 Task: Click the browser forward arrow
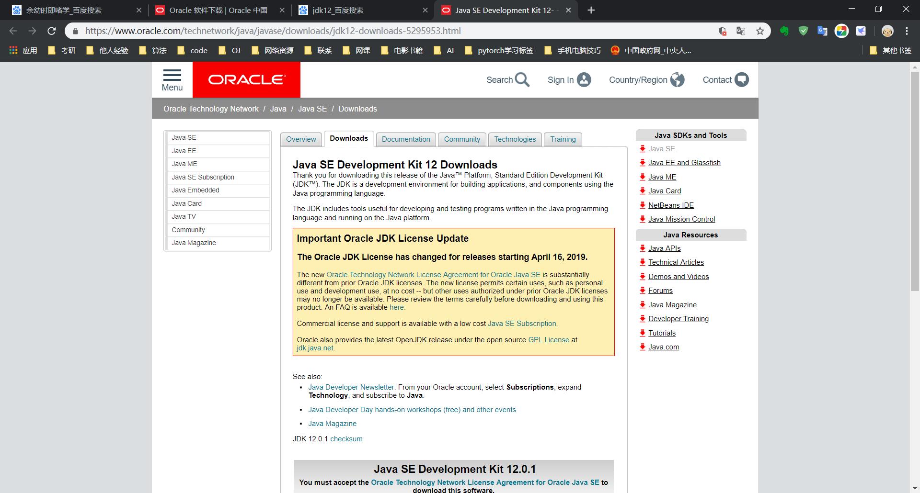coord(32,31)
